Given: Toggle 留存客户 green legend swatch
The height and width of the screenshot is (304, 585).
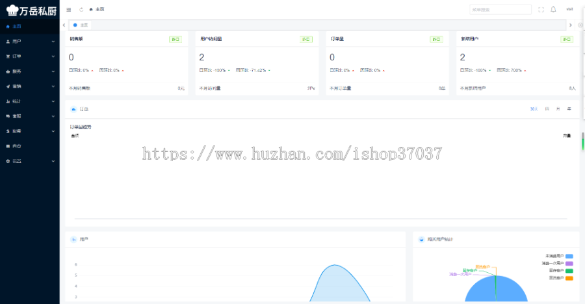Looking at the screenshot, I should (x=569, y=271).
